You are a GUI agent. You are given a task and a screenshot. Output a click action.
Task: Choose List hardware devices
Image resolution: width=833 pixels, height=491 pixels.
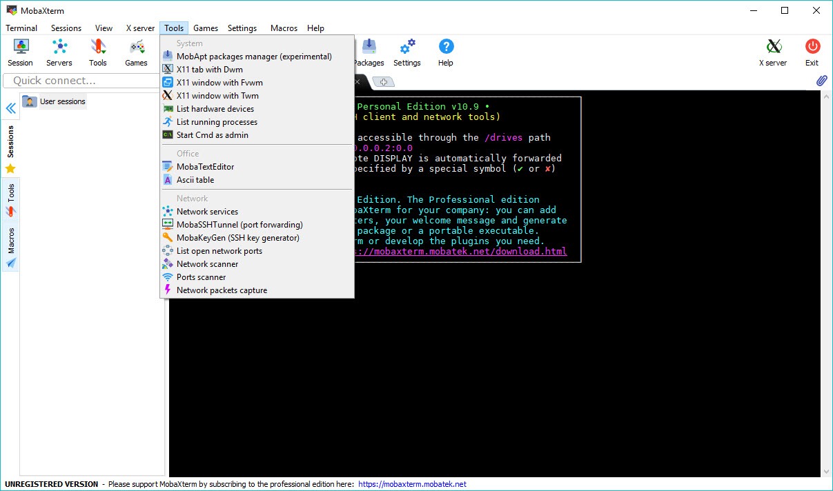[x=257, y=109]
